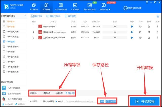
Task: Click the 开始转换 button
Action: coord(145,101)
